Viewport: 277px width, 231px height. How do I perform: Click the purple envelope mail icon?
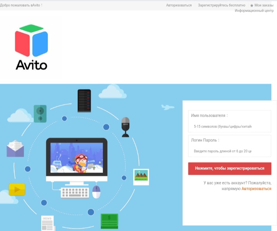pyautogui.click(x=15, y=149)
